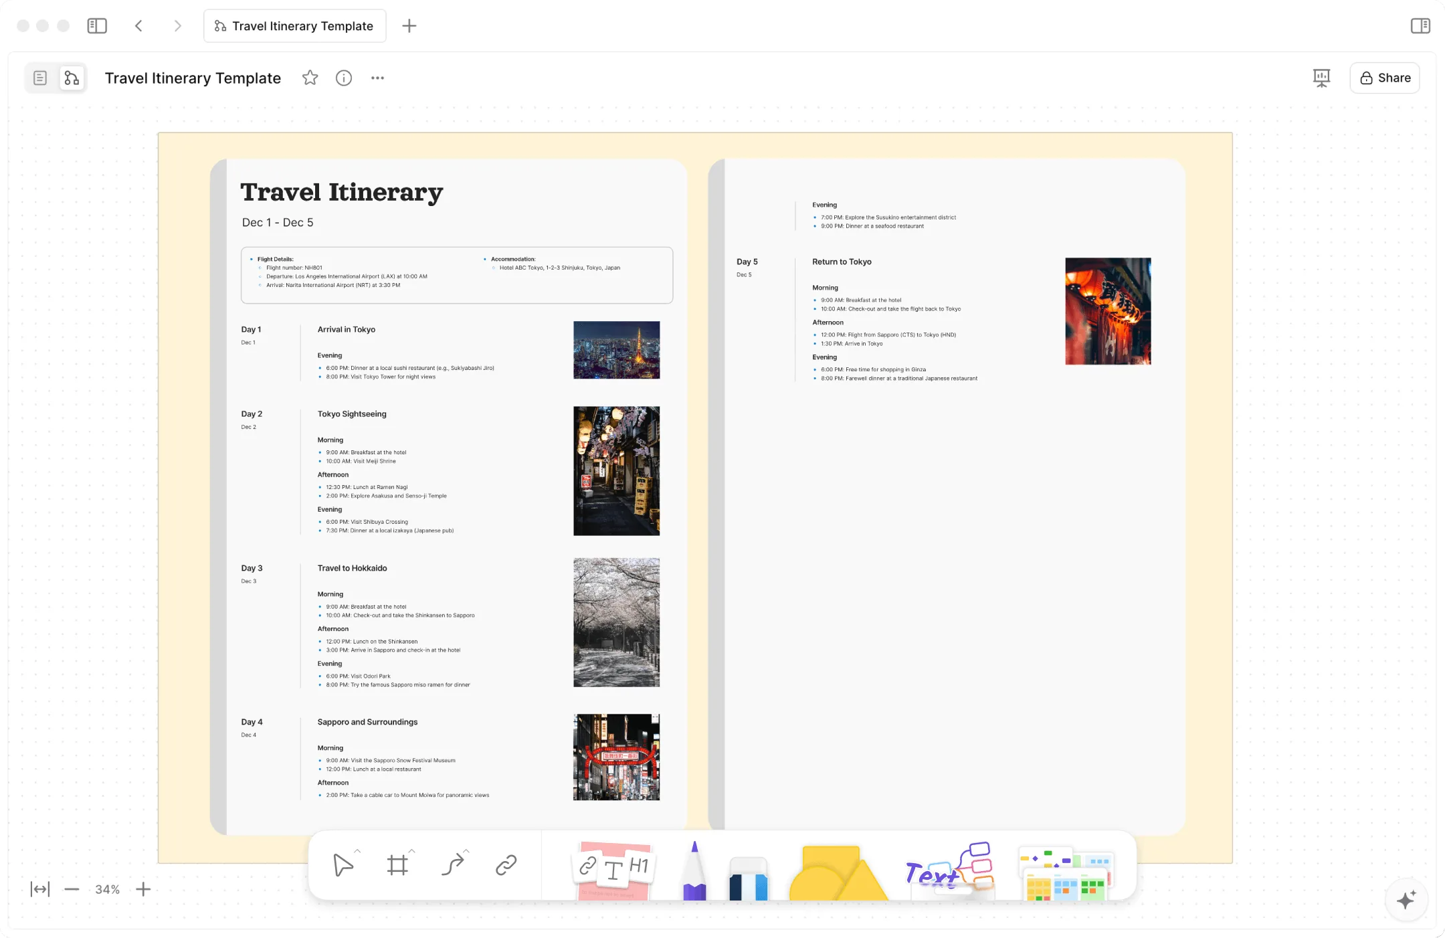Select the connector tool

(452, 865)
